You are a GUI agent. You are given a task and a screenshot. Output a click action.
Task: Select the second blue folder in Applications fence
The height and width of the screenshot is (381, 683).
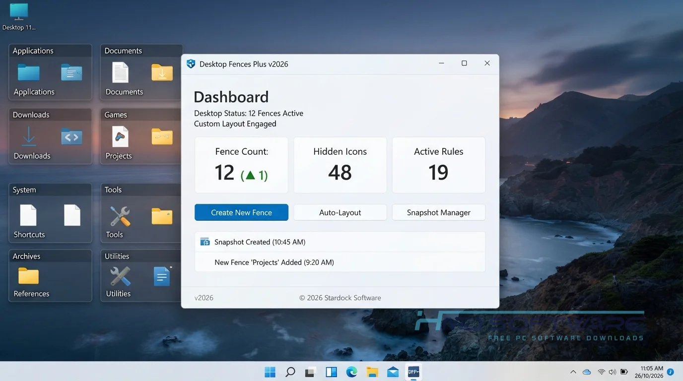pyautogui.click(x=71, y=72)
